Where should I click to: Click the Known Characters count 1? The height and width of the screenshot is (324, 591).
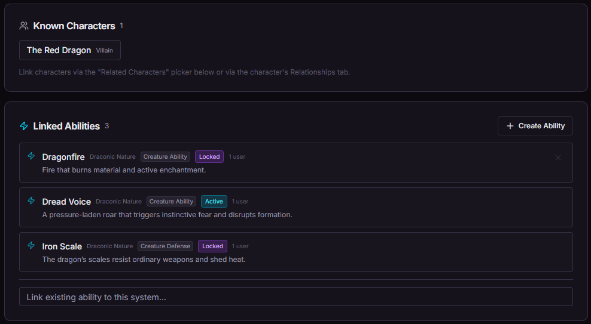point(121,26)
